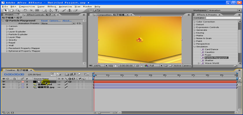Image resolution: width=243 pixels, height=115 pixels.
Task: Expand the Gravity property group
Action: tap(7, 40)
